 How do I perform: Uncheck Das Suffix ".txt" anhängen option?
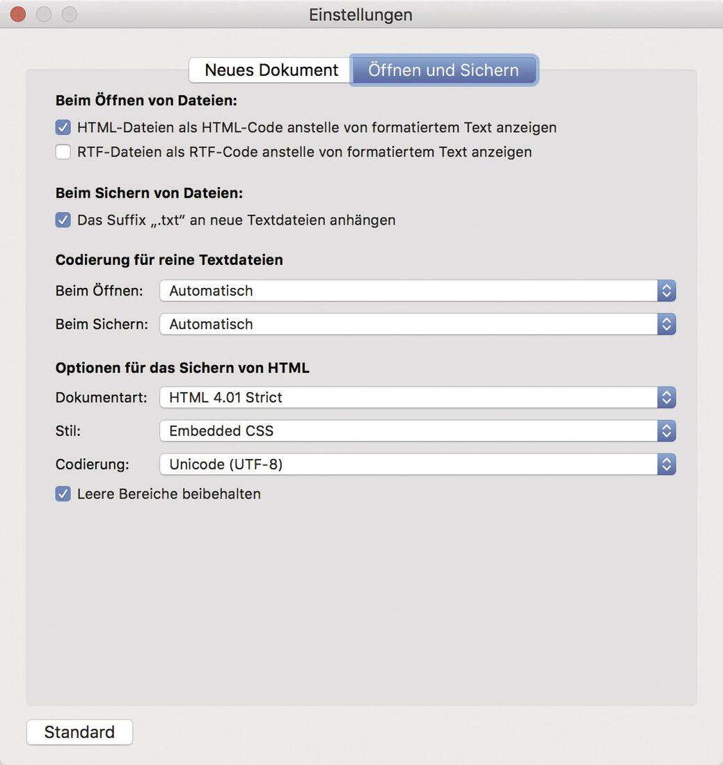(63, 219)
